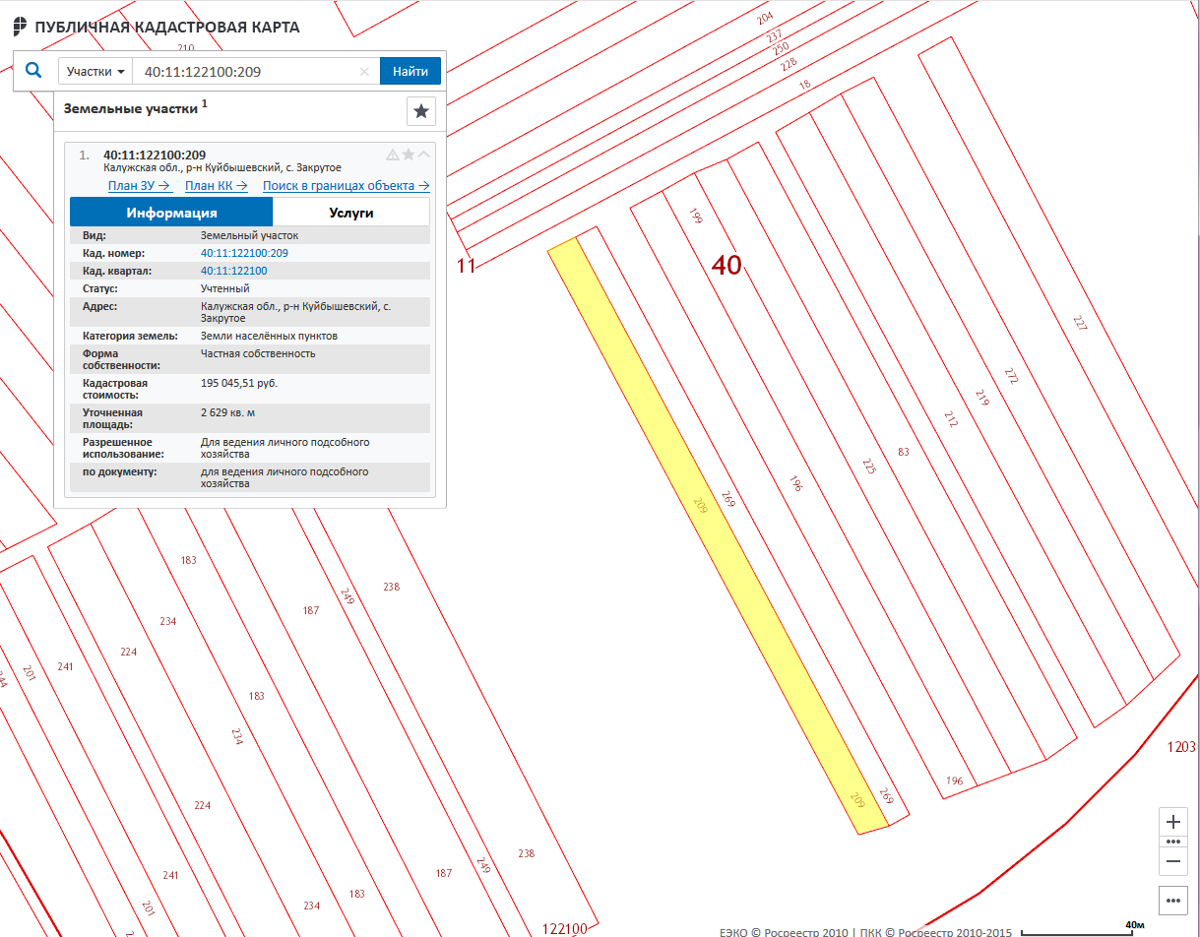Collapse the result card with chevron

(x=424, y=155)
